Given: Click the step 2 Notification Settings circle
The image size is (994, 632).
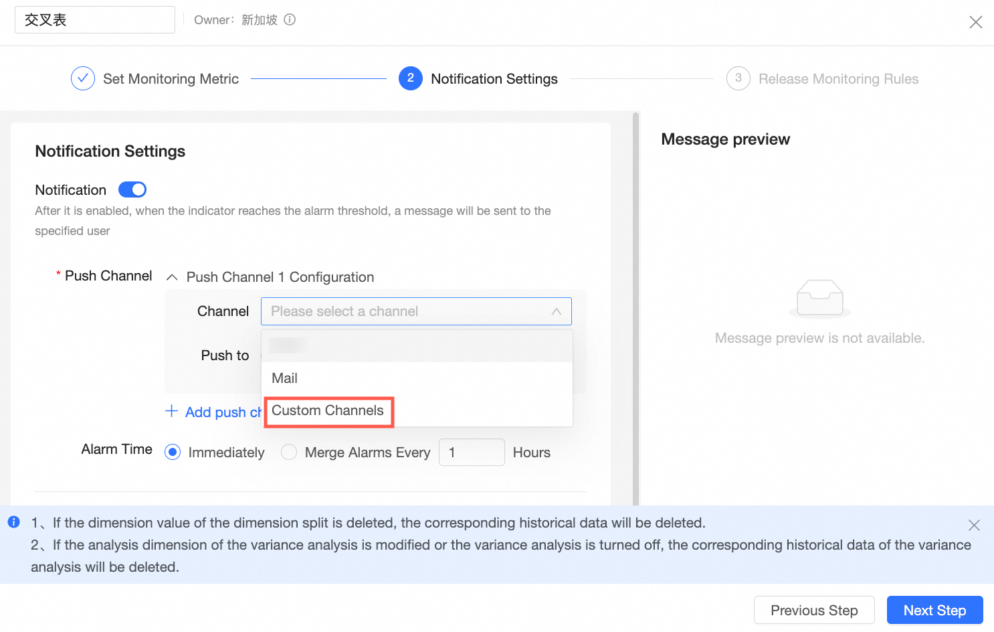Looking at the screenshot, I should point(411,78).
